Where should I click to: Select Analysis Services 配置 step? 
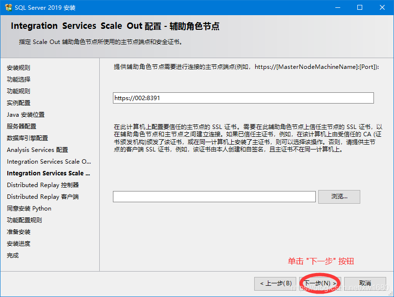[x=37, y=150]
